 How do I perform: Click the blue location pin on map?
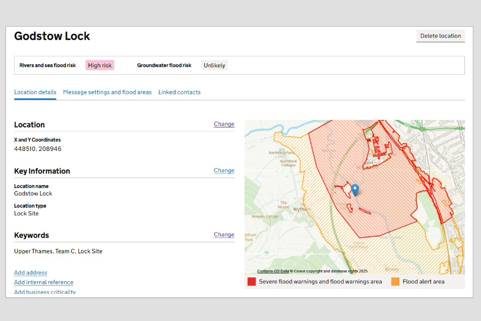[x=355, y=190]
